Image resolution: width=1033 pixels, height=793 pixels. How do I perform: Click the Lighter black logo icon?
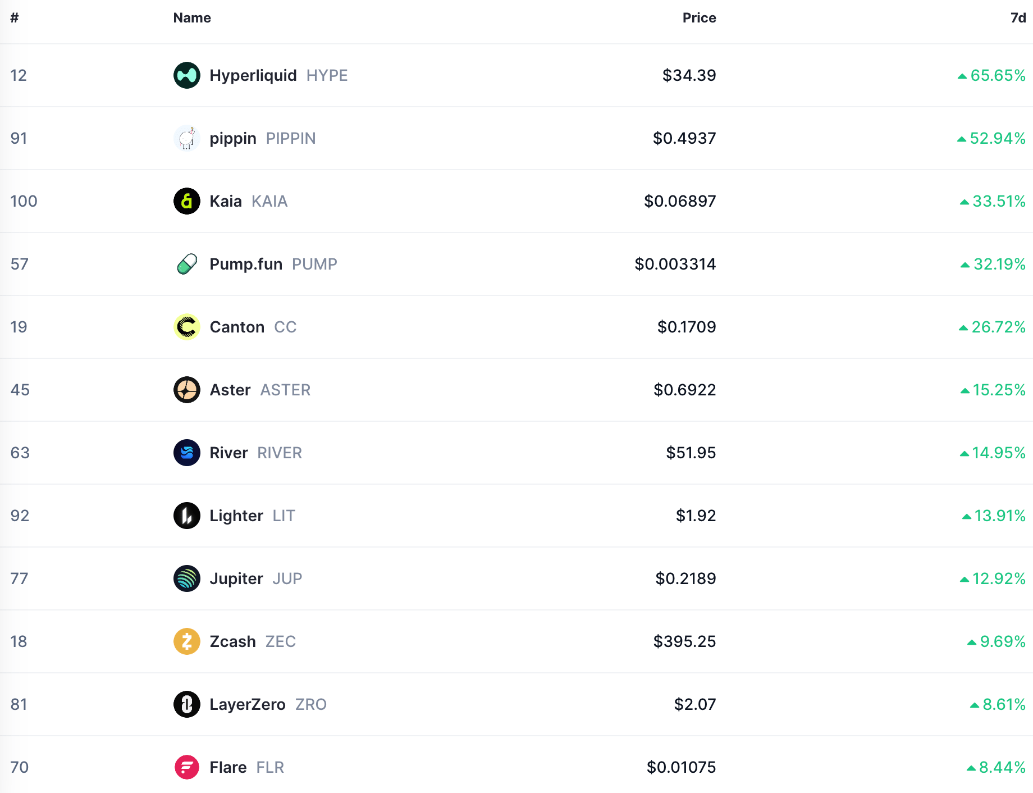(x=186, y=516)
